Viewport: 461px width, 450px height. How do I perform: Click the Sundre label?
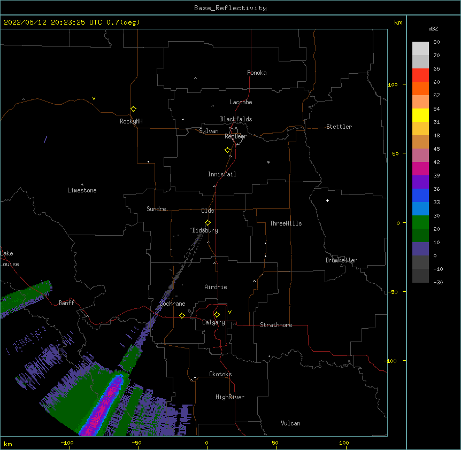(156, 209)
